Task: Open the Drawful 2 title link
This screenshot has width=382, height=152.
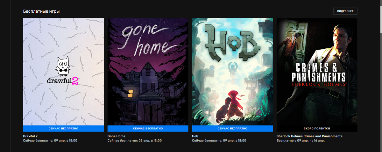Action: [x=31, y=136]
